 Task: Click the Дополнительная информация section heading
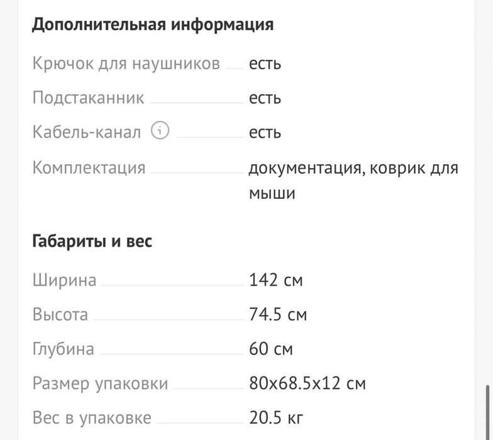[x=153, y=25]
